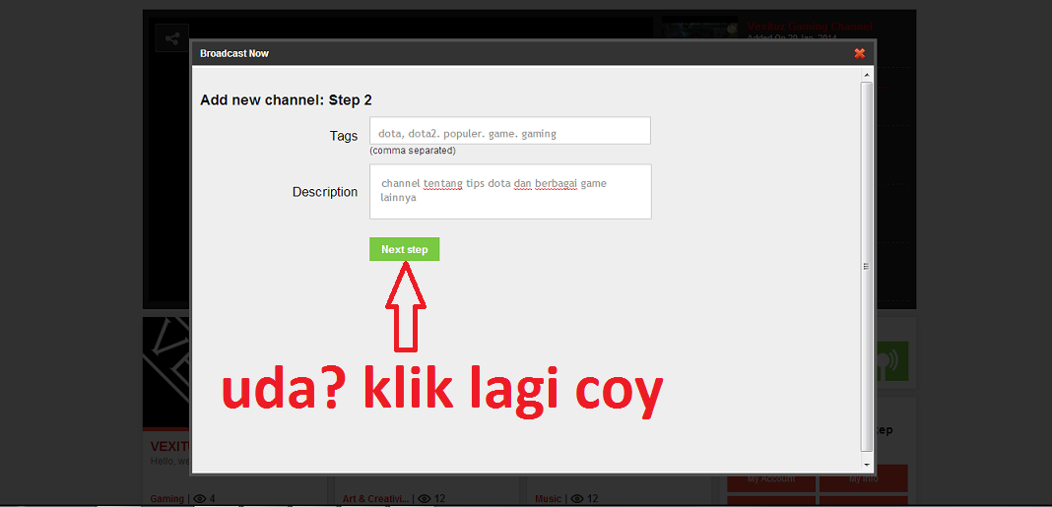Click inside the Description text area
This screenshot has height=507, width=1052.
(509, 191)
